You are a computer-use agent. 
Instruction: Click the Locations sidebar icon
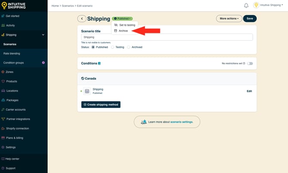3,91
